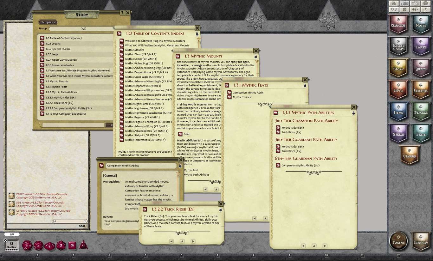Screen dimensions: 433x261
Task: Pick the pyramid d4 die
Action: [x=83, y=245]
